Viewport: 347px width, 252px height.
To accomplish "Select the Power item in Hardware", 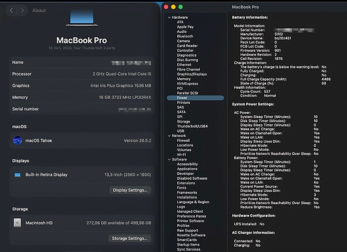I will (196, 98).
